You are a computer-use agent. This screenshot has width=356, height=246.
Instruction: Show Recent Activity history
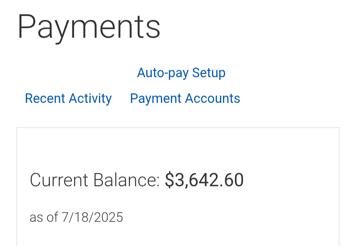tap(68, 98)
